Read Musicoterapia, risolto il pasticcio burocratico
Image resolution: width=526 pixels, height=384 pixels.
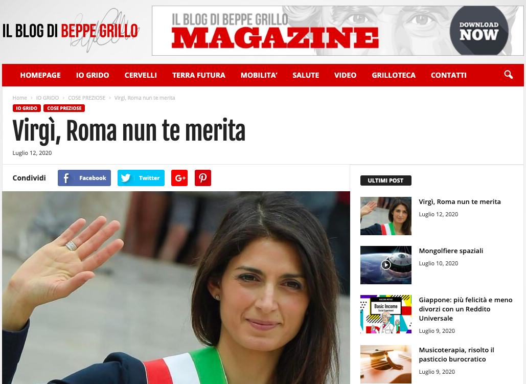click(x=456, y=354)
